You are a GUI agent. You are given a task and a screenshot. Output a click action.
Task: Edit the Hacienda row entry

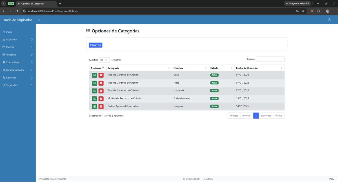94,91
